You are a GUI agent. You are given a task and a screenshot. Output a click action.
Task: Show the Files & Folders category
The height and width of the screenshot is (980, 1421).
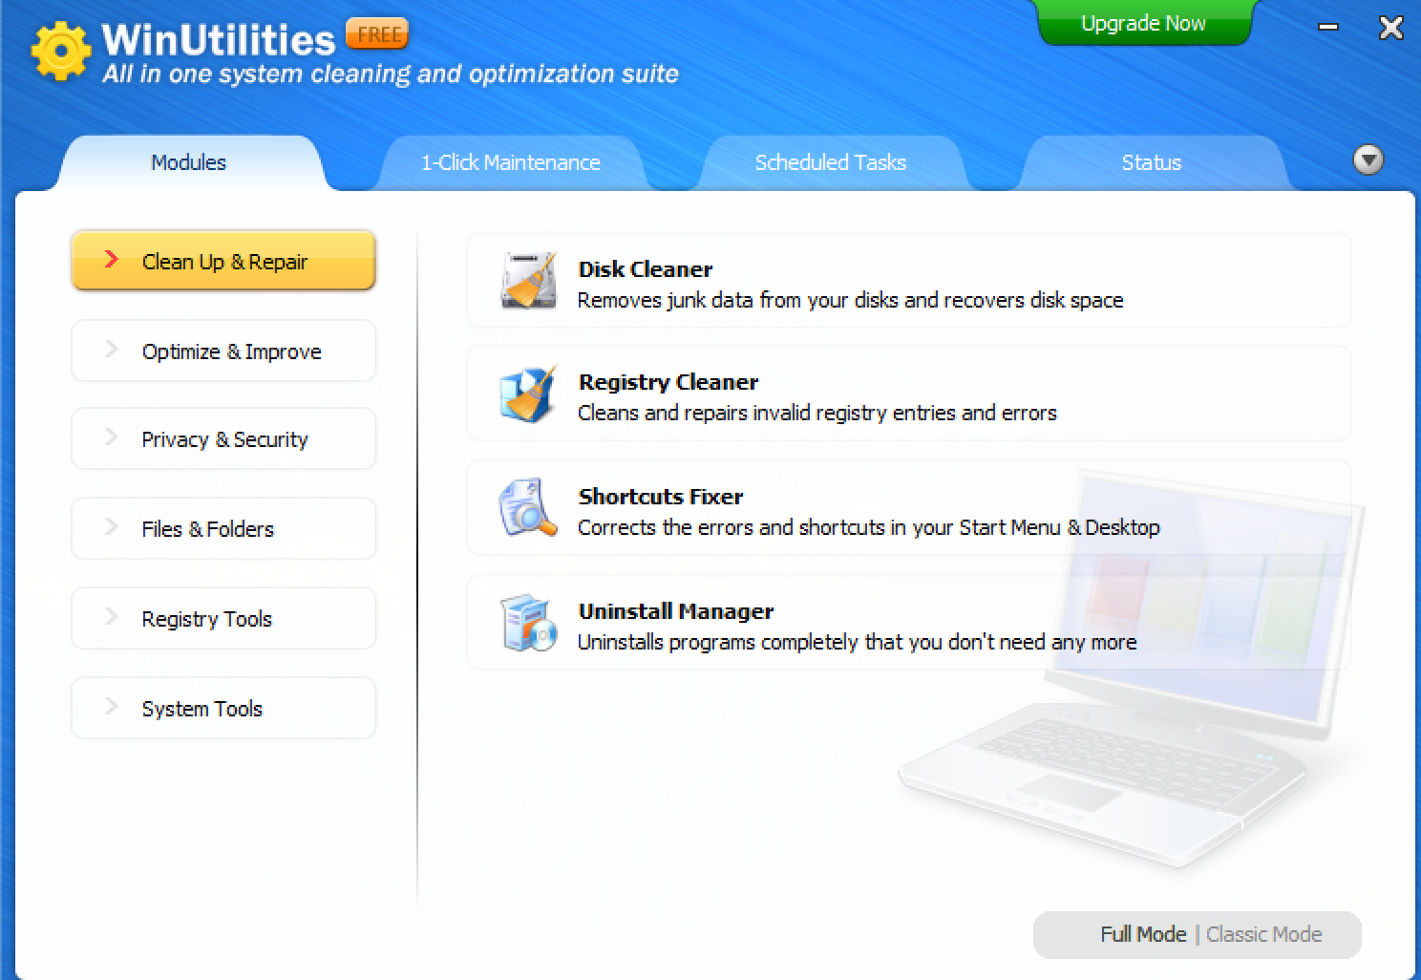coord(223,528)
